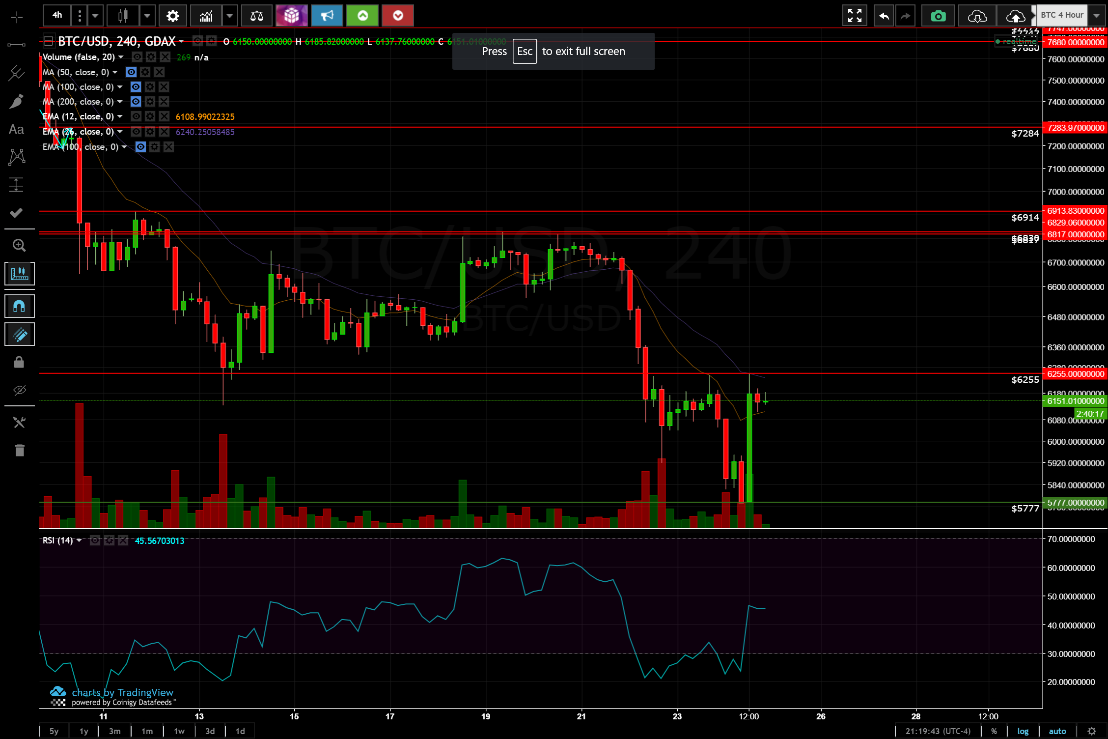
Task: Open the charts by TradingView link
Action: (x=122, y=692)
